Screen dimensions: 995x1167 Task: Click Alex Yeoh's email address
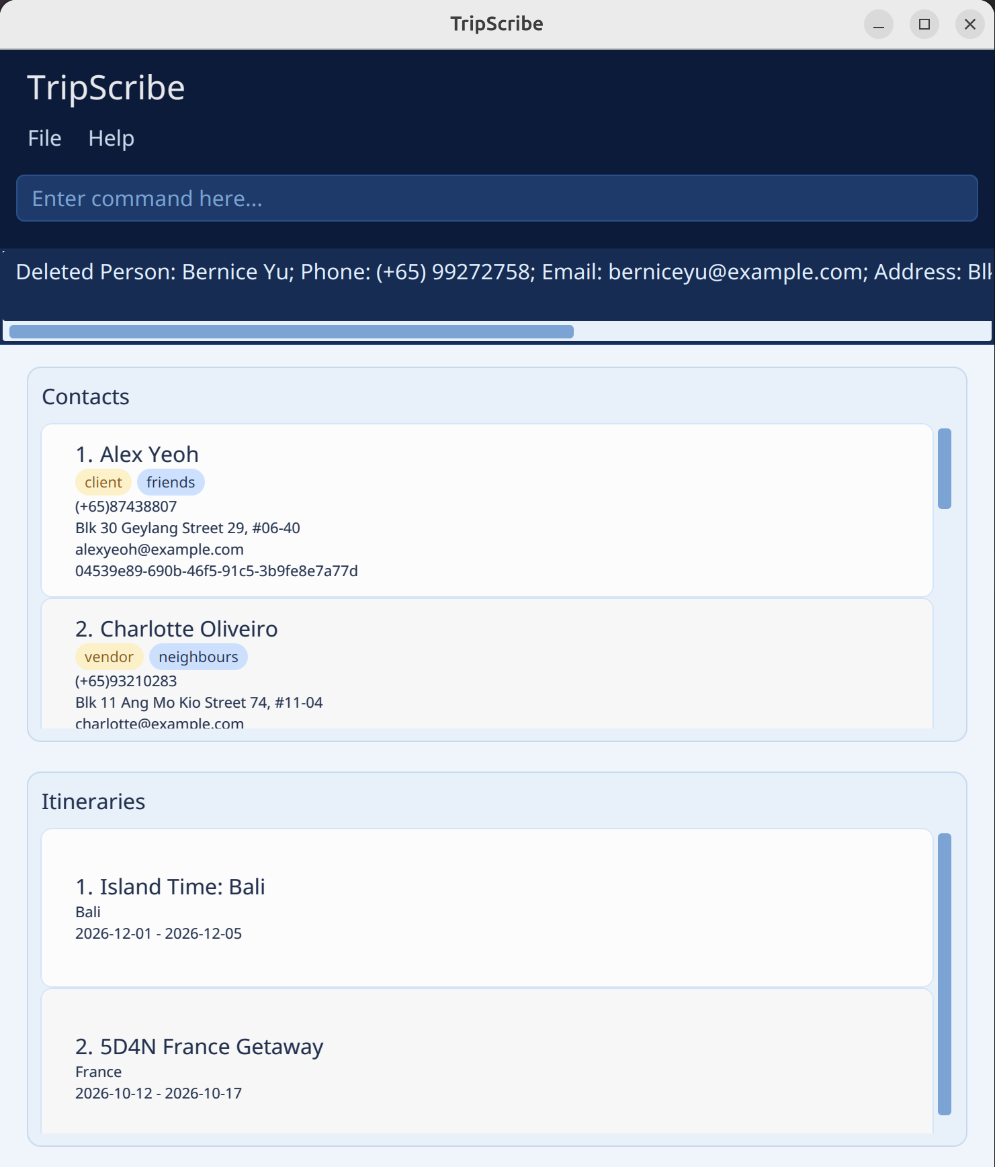coord(159,550)
